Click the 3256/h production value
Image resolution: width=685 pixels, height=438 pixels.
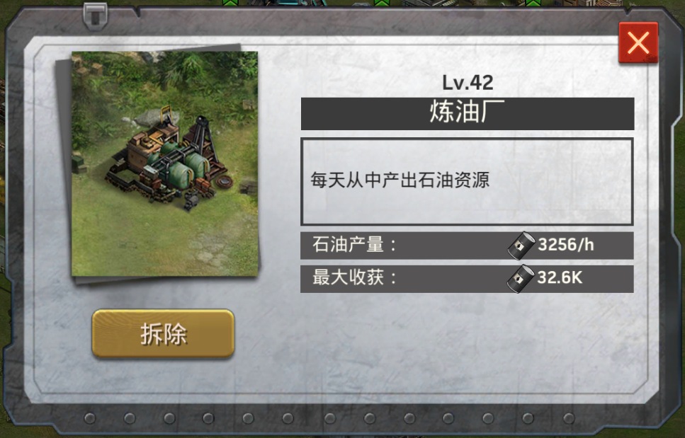click(x=566, y=245)
